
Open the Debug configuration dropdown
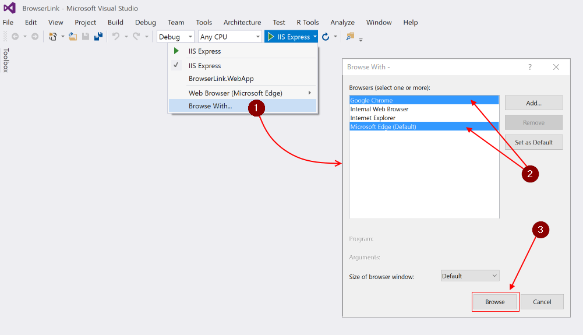pyautogui.click(x=175, y=37)
